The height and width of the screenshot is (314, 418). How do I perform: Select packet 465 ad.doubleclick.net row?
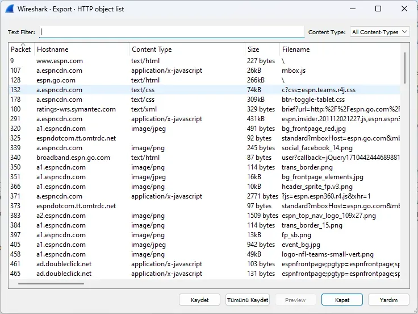coord(204,274)
